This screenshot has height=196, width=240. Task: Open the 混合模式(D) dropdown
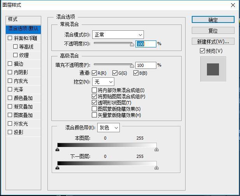click(x=118, y=35)
